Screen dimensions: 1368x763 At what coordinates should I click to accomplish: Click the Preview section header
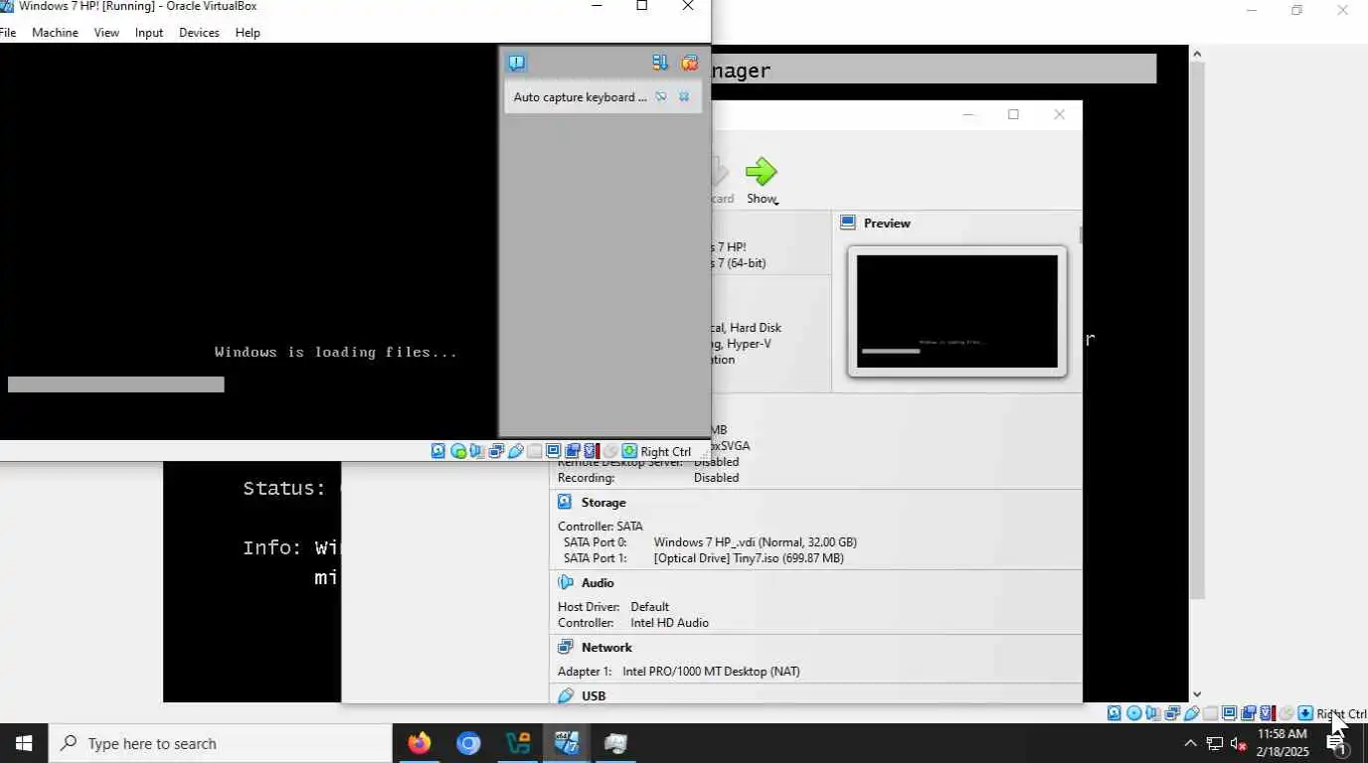point(887,224)
